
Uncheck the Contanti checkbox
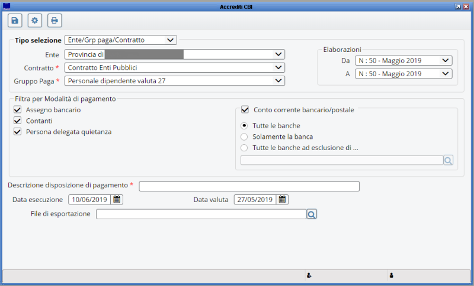point(18,121)
